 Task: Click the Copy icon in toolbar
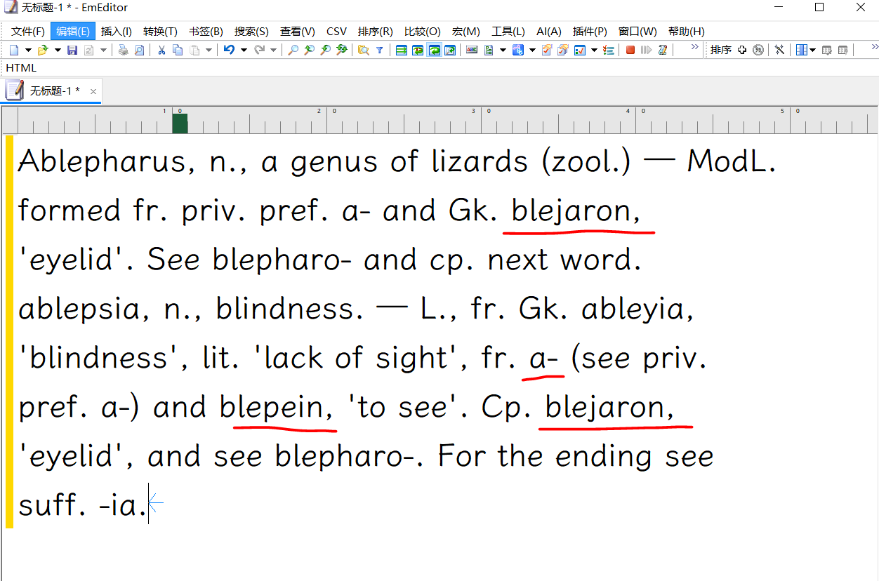pyautogui.click(x=178, y=50)
